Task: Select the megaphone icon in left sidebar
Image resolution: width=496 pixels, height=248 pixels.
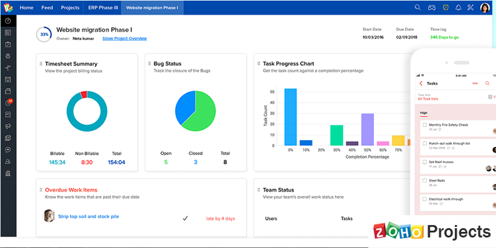Action: click(x=8, y=126)
